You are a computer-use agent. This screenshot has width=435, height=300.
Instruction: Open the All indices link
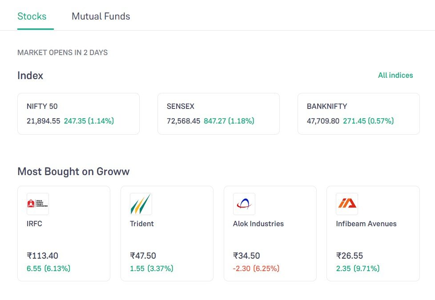(x=395, y=76)
